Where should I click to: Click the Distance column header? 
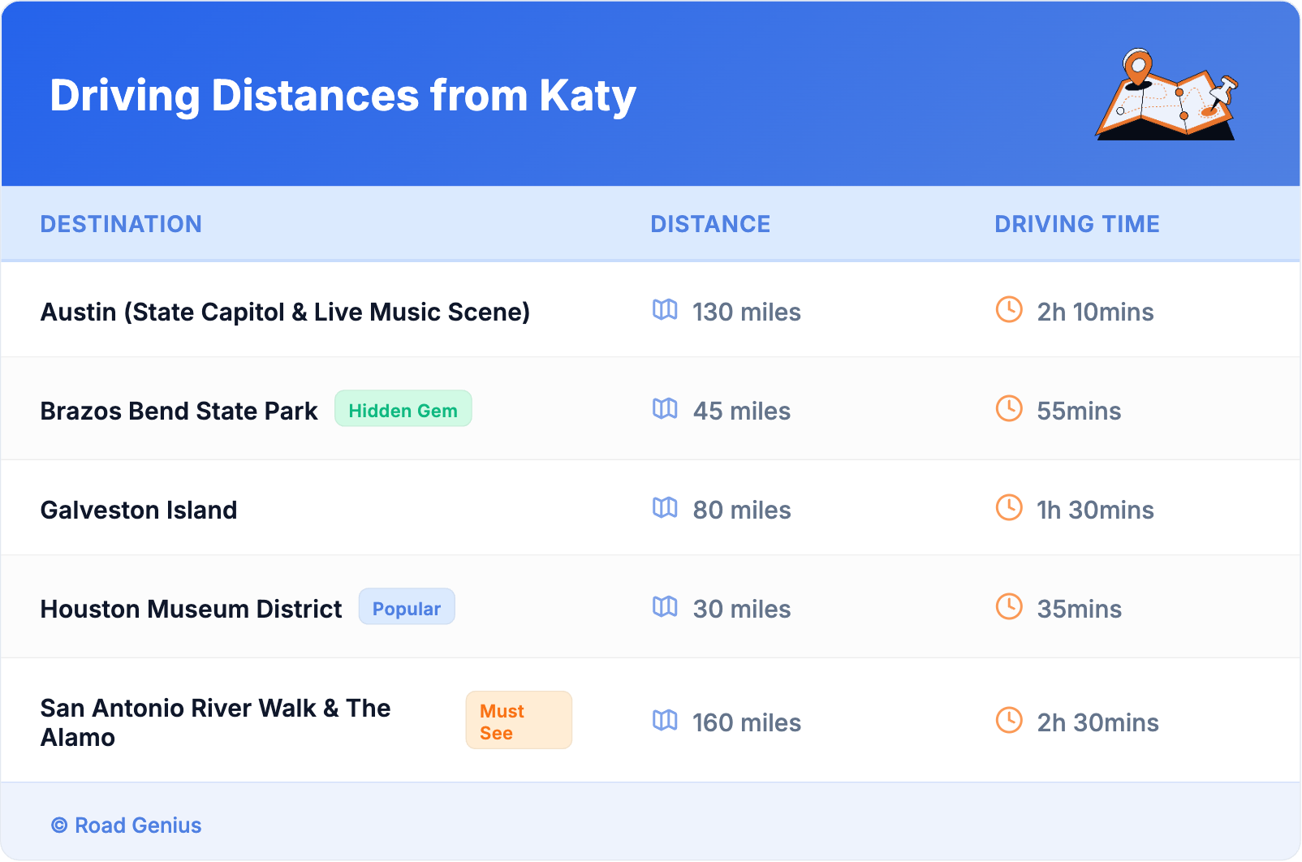pos(710,224)
